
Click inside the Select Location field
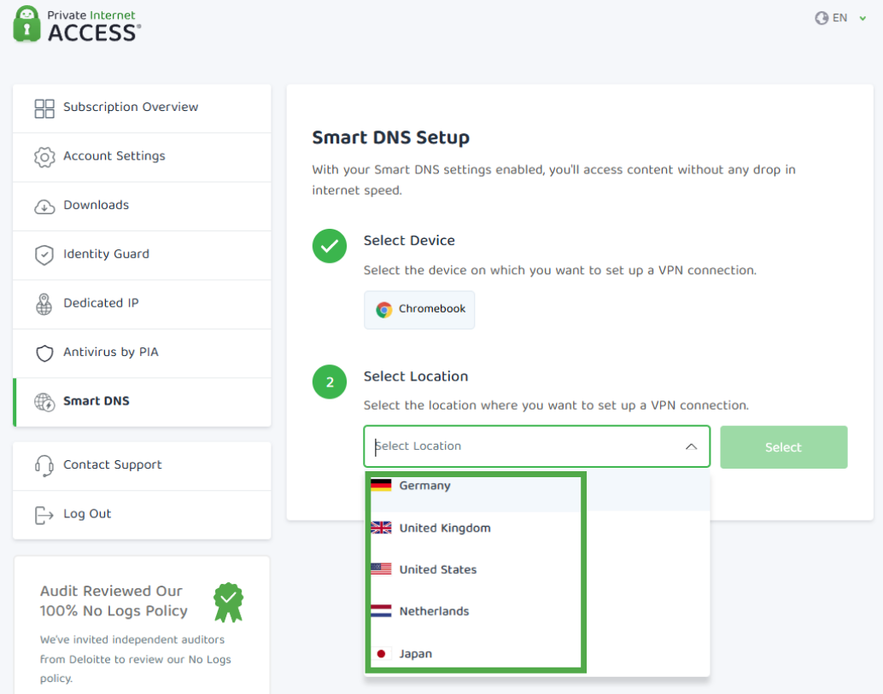(536, 446)
